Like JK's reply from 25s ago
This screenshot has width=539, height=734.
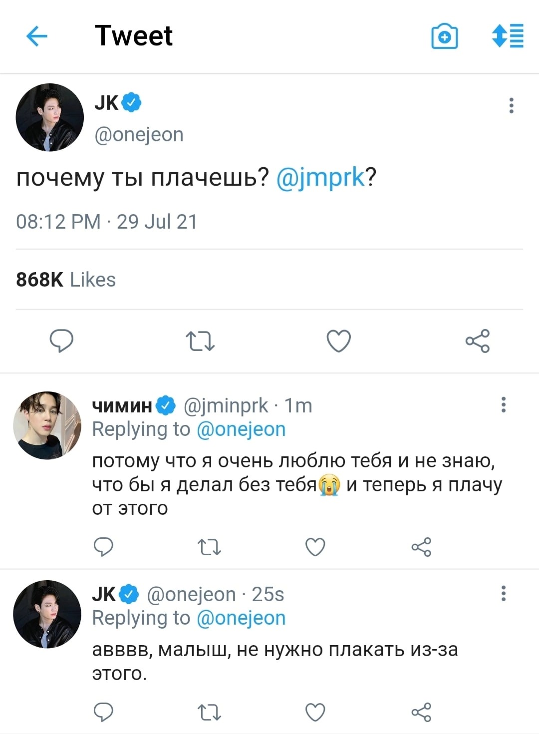coord(315,712)
